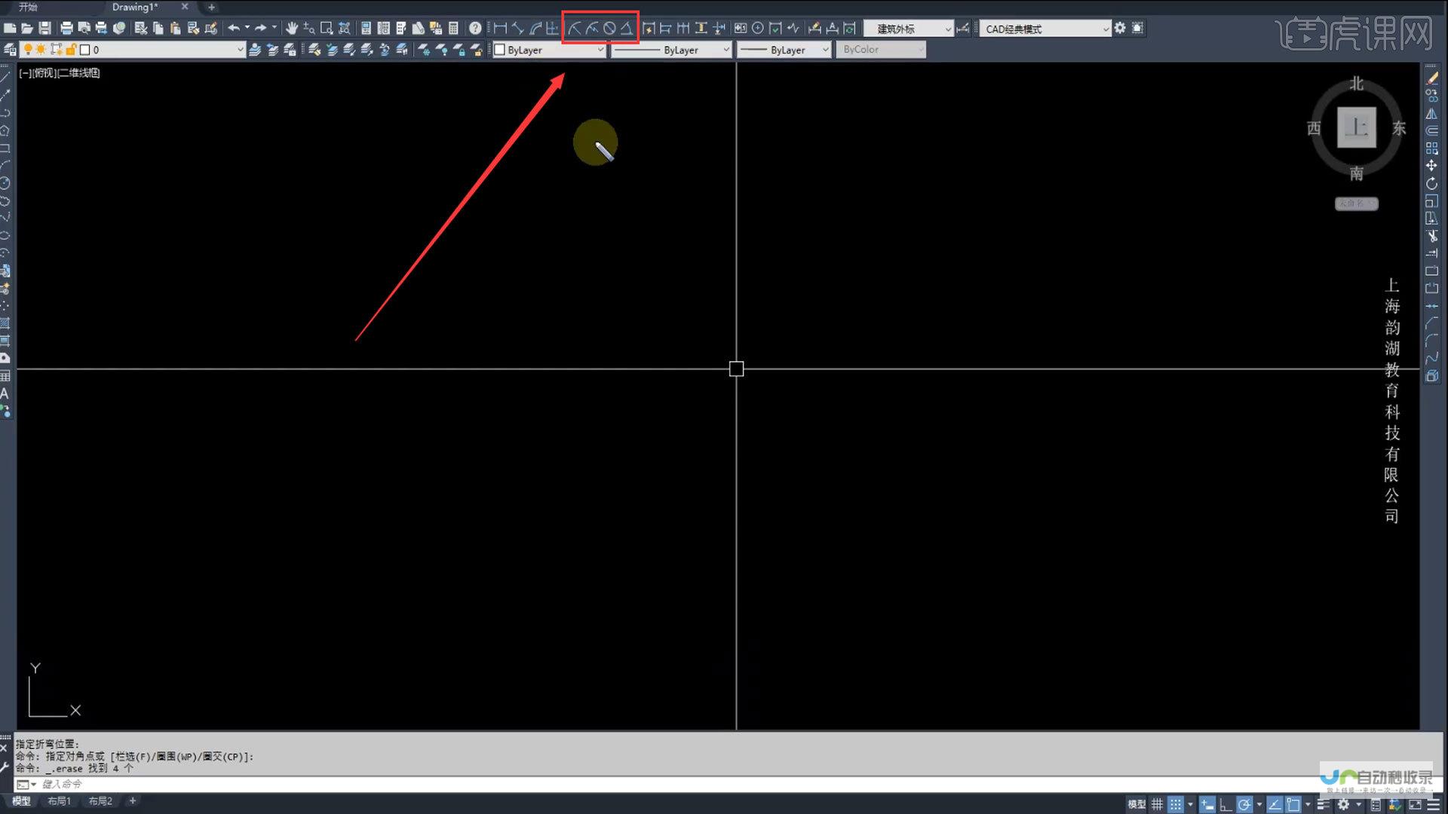Select the Diameter dimension tool
The image size is (1448, 814).
click(609, 28)
